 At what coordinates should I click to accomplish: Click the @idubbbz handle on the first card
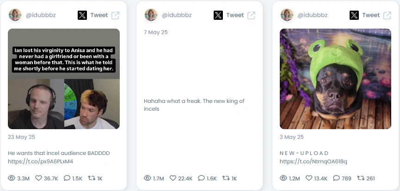coord(41,15)
